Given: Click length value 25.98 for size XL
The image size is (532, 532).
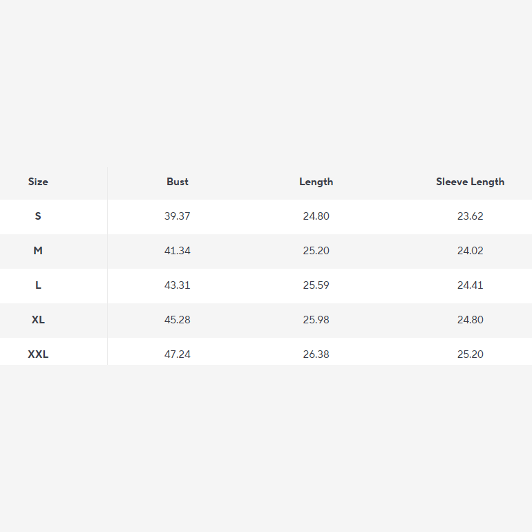Looking at the screenshot, I should (x=316, y=320).
